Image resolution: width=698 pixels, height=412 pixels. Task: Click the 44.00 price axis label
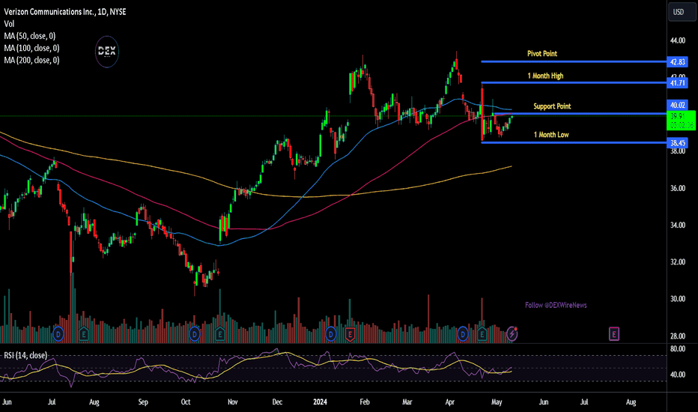(x=678, y=40)
